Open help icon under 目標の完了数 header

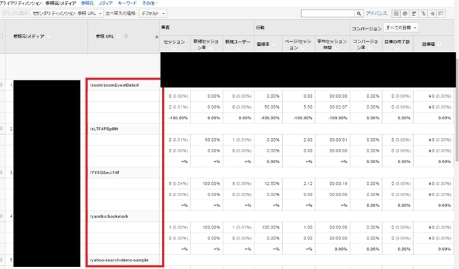397,48
